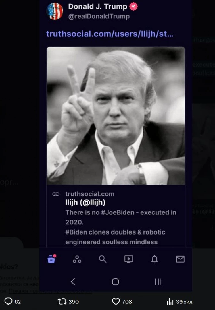Tap the Android back arrow
Viewport: 215px width, 310px height.
(73, 282)
